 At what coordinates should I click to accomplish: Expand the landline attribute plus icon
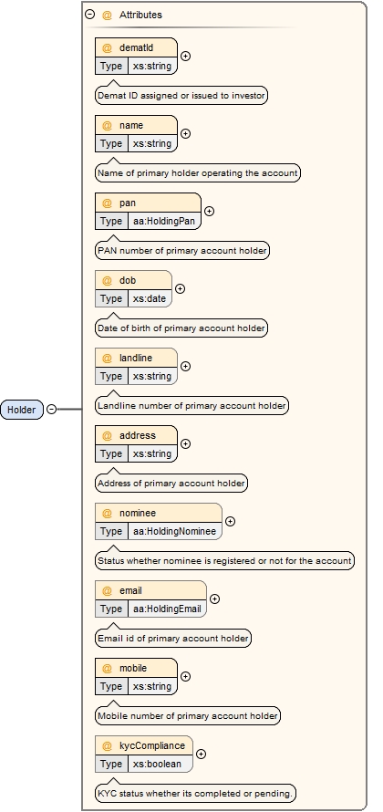pyautogui.click(x=185, y=366)
